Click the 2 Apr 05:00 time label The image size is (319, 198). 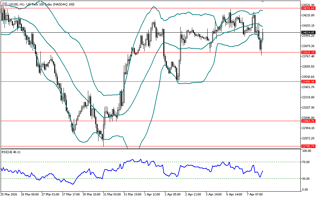(x=172, y=194)
